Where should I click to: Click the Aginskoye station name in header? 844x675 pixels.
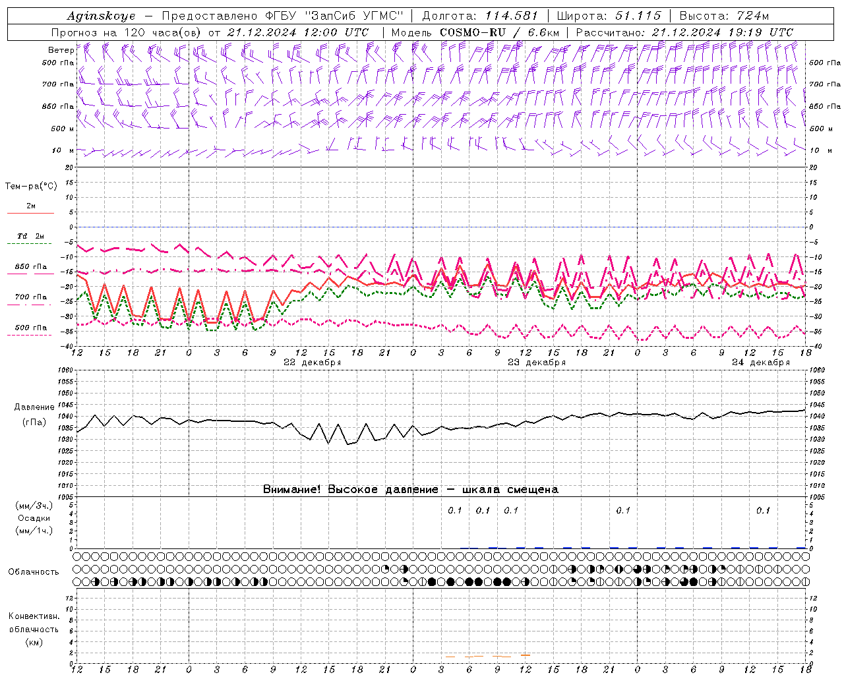(101, 16)
